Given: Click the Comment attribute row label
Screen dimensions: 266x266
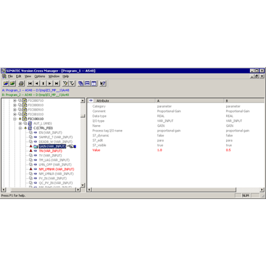Looking at the screenshot, I should 99,111.
